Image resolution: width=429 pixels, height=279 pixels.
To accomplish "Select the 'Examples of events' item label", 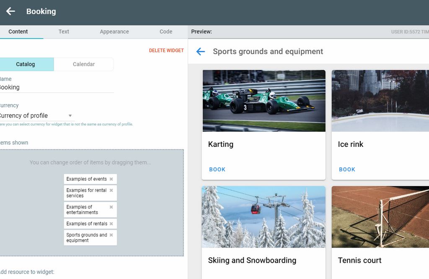I will (x=86, y=179).
